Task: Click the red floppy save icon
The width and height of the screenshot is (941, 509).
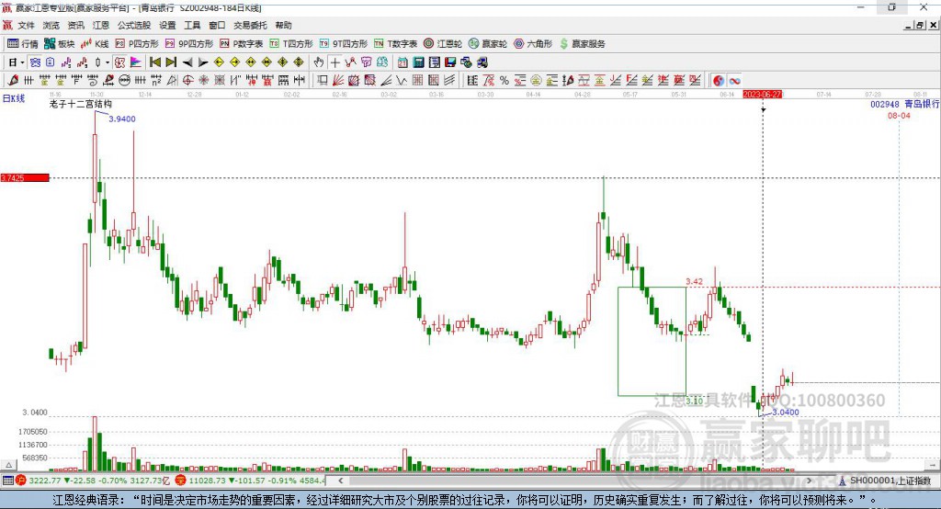Action: [x=450, y=62]
